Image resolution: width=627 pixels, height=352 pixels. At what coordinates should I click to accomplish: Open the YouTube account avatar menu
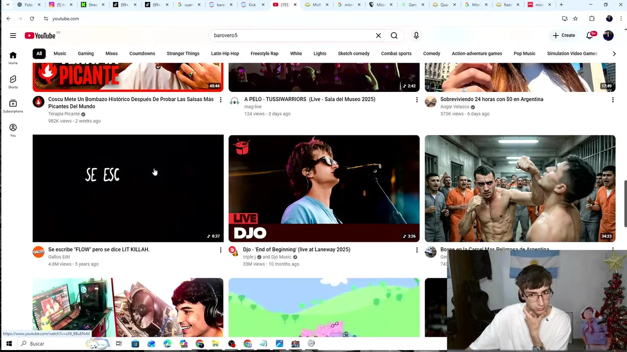pos(608,35)
